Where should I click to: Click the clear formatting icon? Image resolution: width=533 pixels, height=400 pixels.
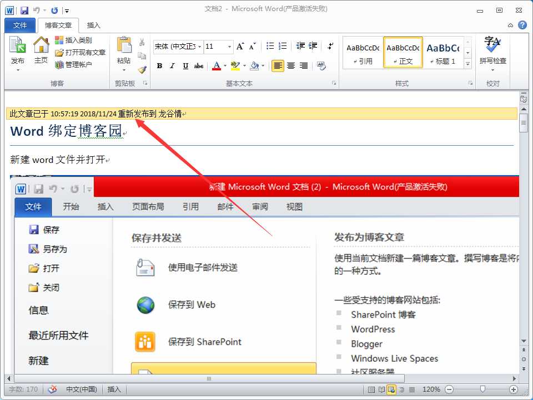[x=321, y=65]
